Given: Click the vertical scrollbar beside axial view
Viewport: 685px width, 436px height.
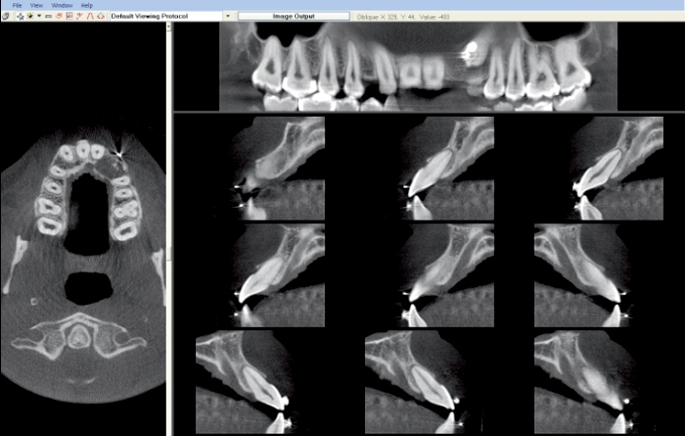Looking at the screenshot, I should coord(169,228).
